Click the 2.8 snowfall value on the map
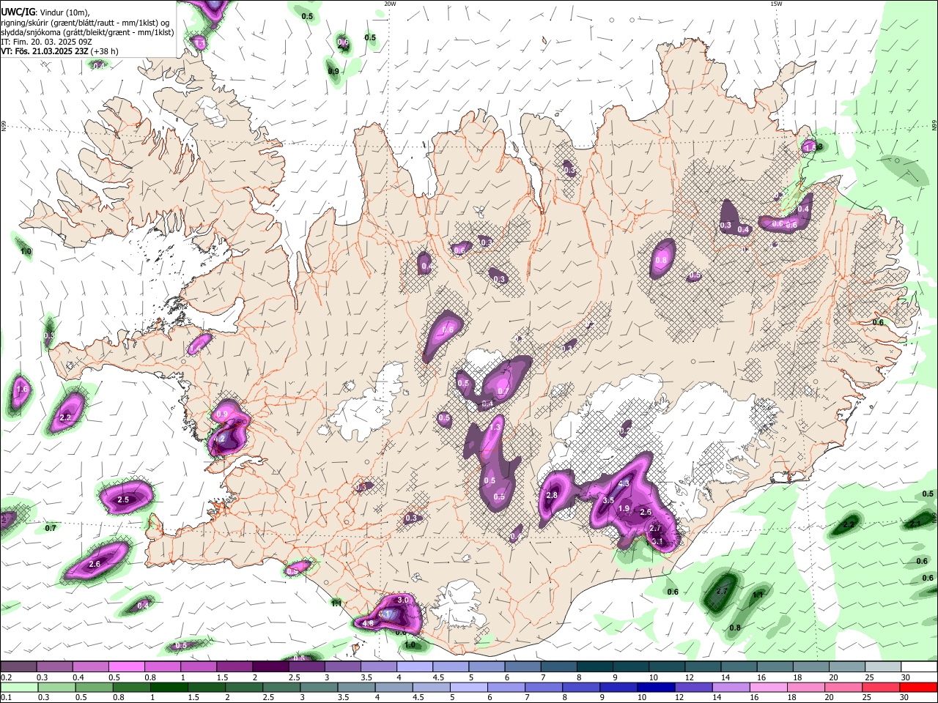 (552, 496)
